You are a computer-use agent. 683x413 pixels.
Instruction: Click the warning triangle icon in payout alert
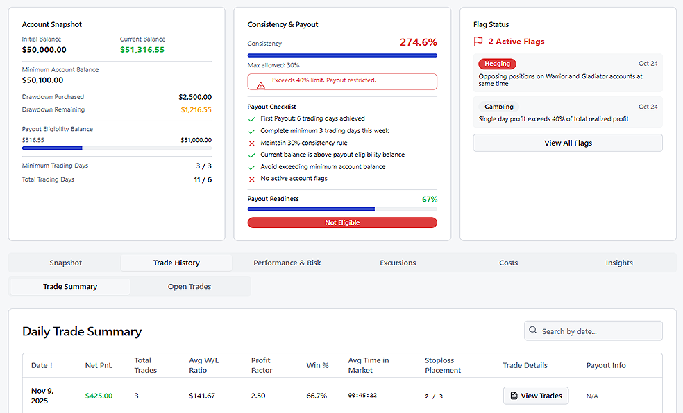pyautogui.click(x=261, y=85)
